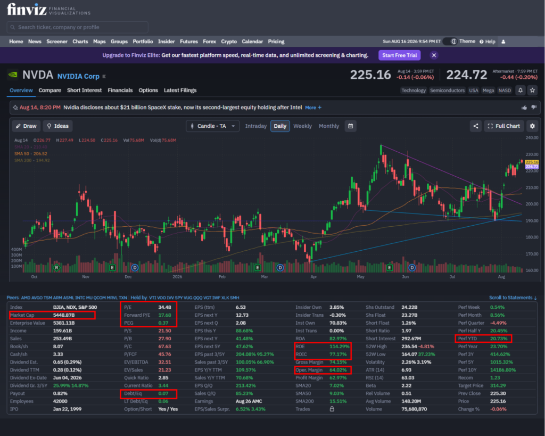The image size is (545, 436).
Task: Click the NVIDIA Corp company name link
Action: point(78,76)
